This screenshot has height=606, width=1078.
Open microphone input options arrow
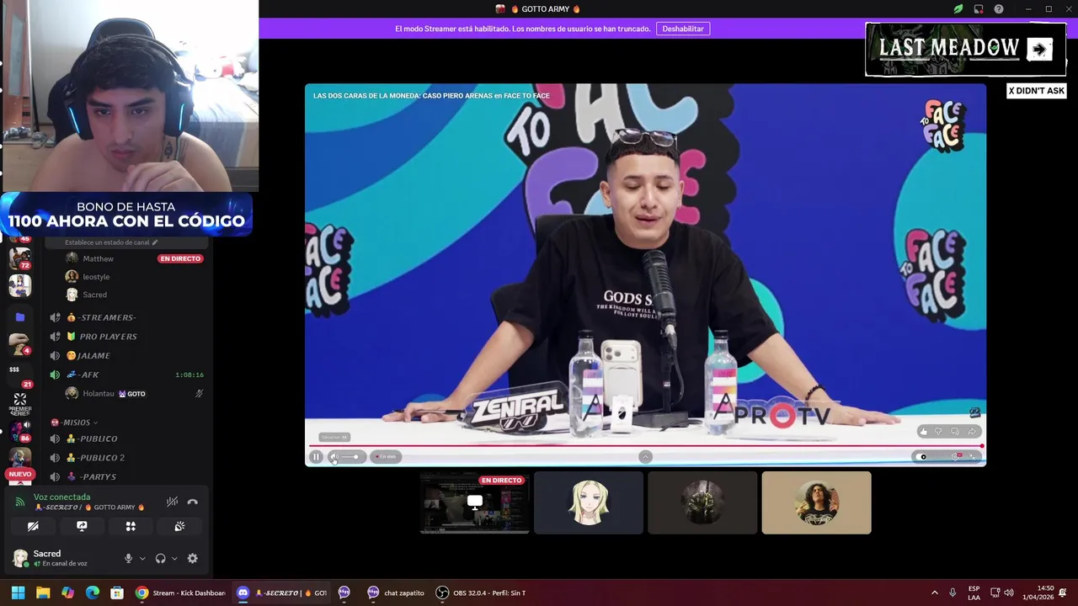tap(142, 558)
